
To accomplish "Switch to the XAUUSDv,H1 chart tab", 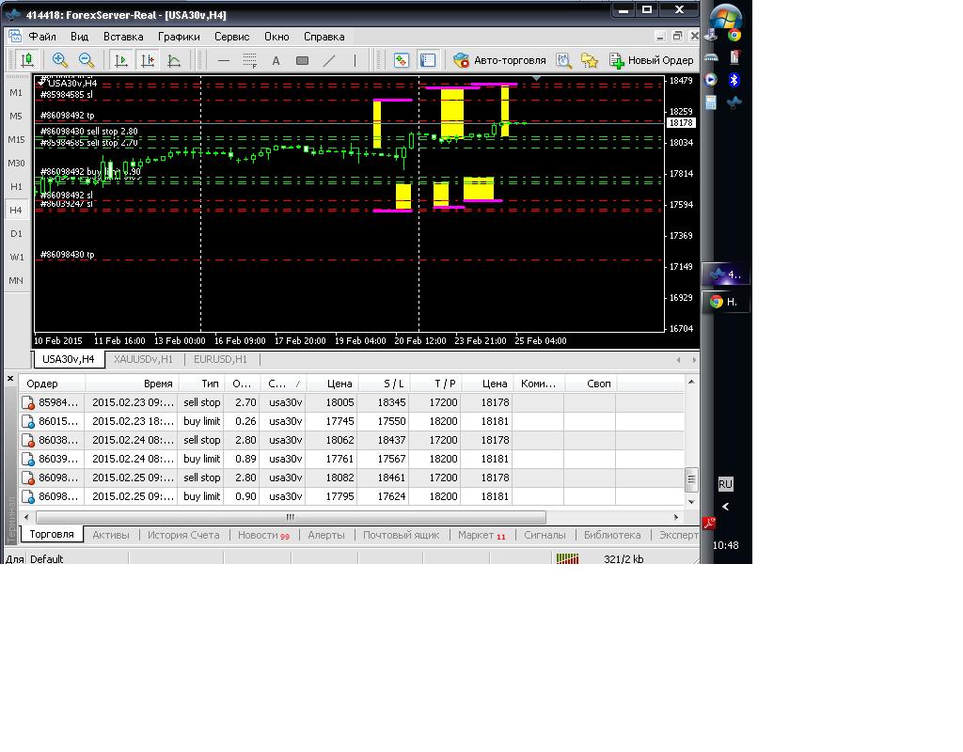I will point(143,359).
